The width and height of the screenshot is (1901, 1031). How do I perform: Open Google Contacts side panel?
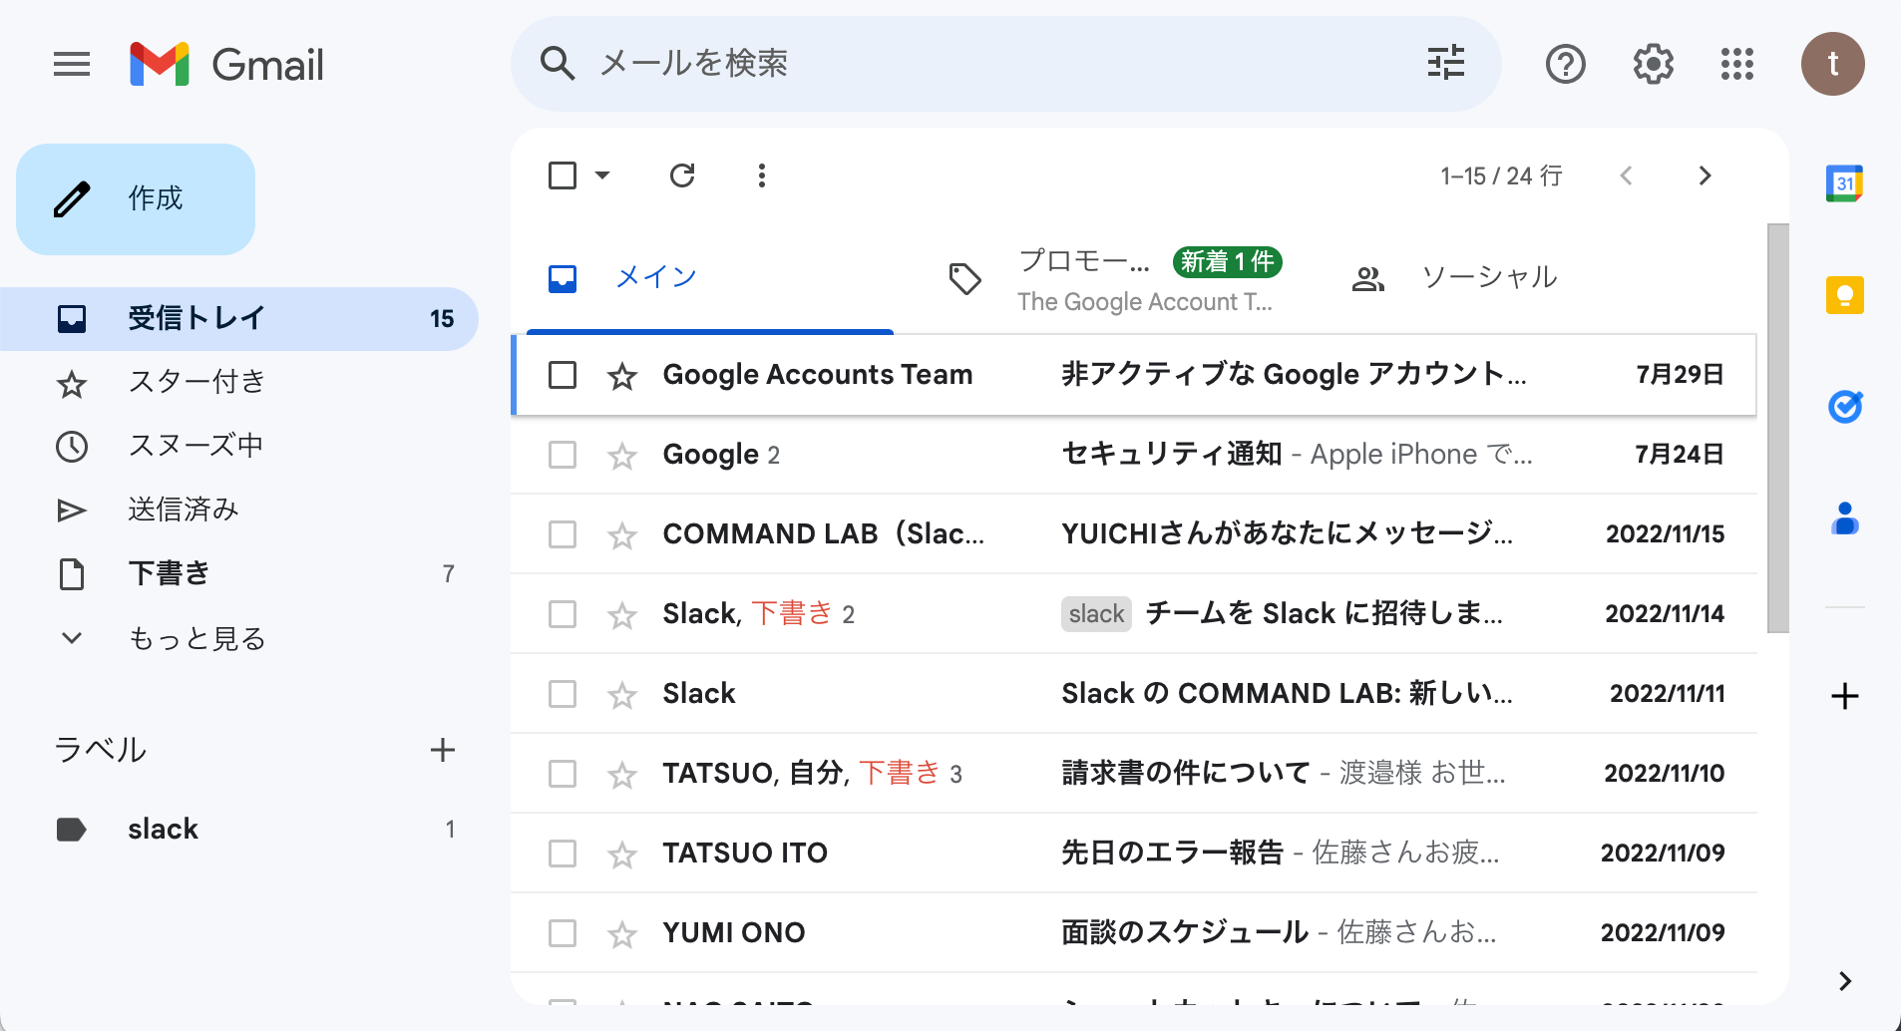click(1845, 518)
